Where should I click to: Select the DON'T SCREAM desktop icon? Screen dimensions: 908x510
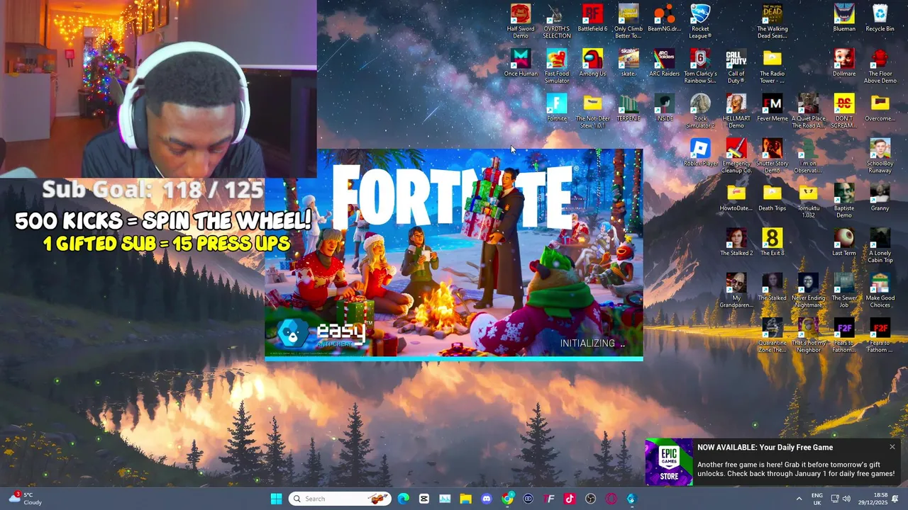pos(844,111)
